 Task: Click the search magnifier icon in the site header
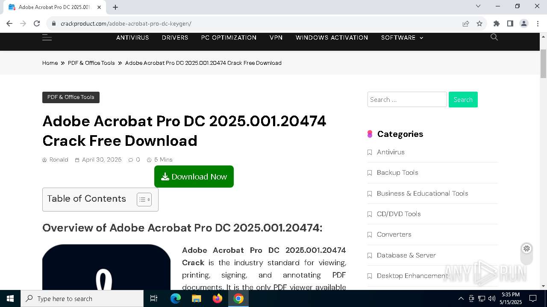click(x=494, y=37)
